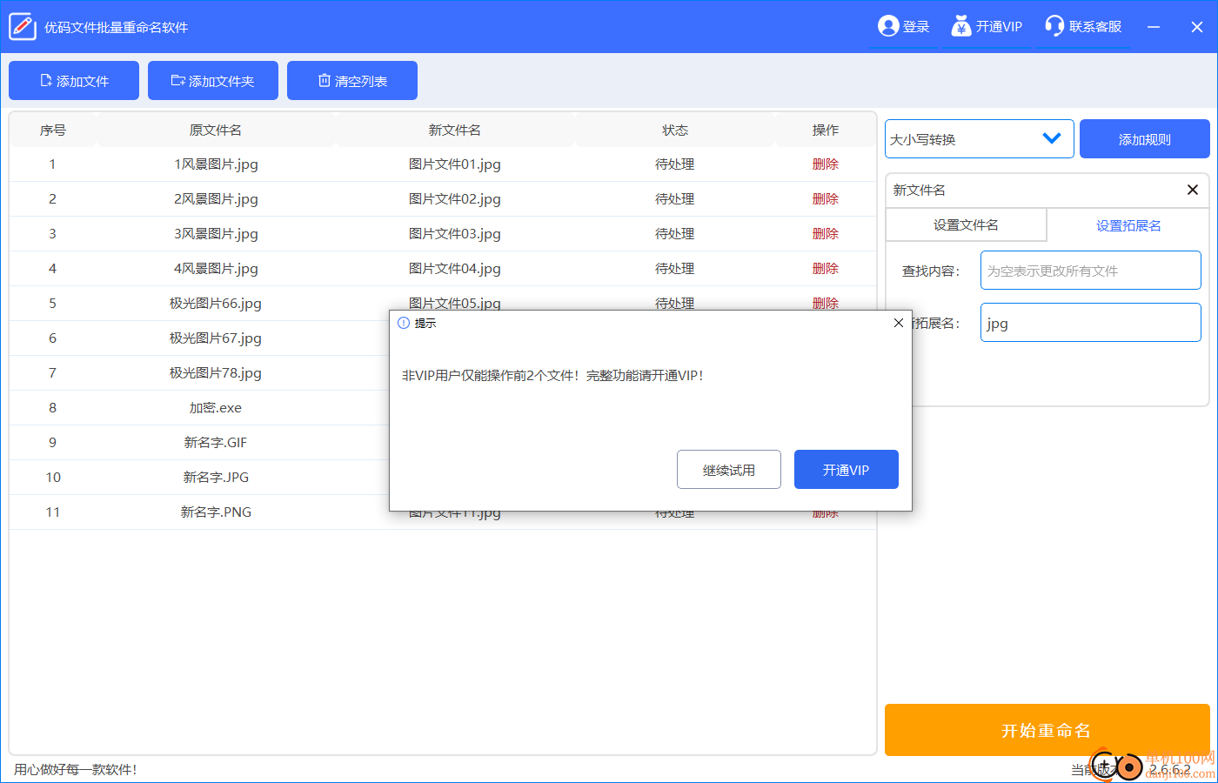Delete row 3风景图片.jpg
This screenshot has width=1218, height=783.
pyautogui.click(x=826, y=234)
